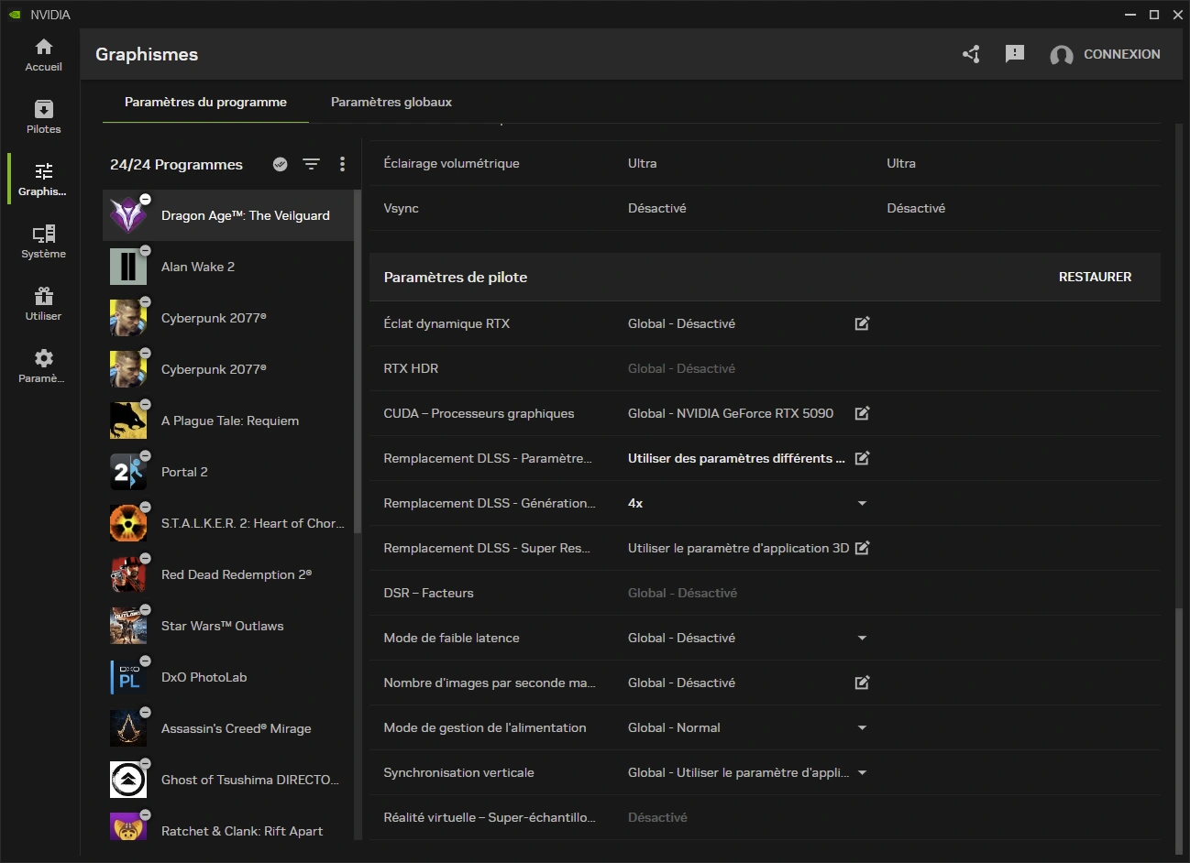
Task: Click minus badge on Ratchet & Clank
Action: click(x=145, y=814)
